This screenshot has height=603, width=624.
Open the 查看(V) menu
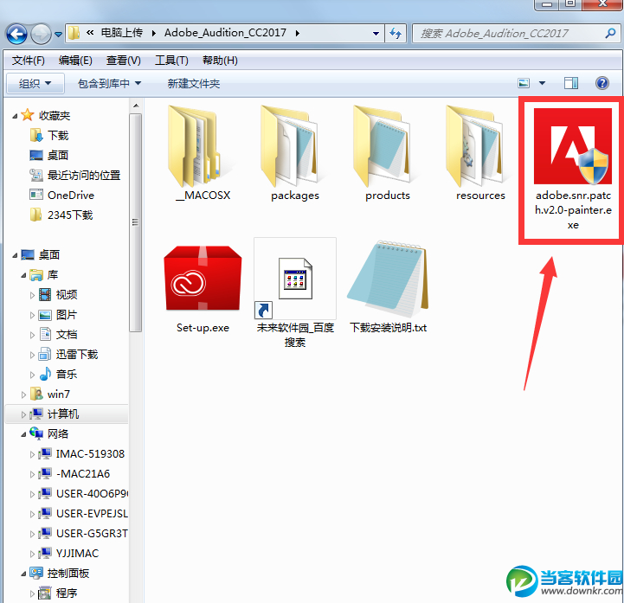[124, 61]
